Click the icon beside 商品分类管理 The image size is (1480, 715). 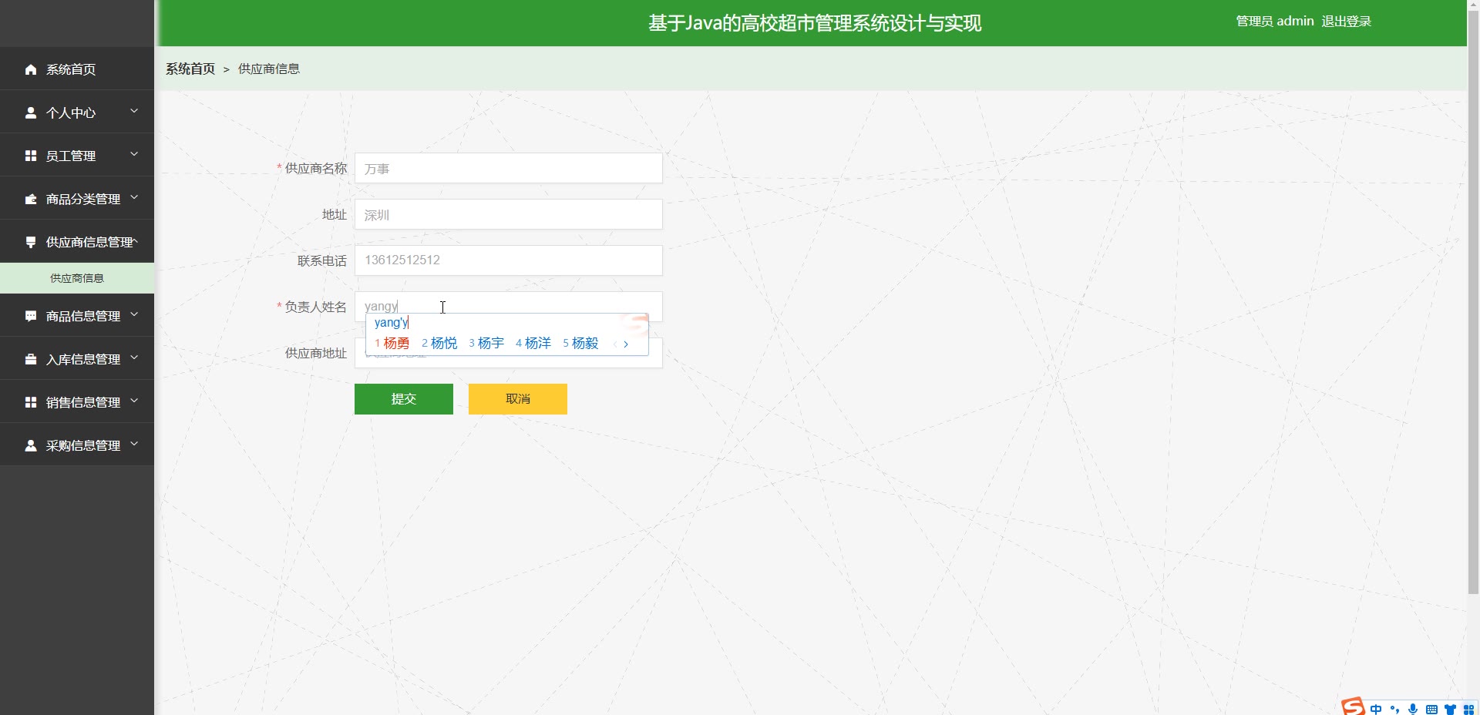[x=31, y=199]
